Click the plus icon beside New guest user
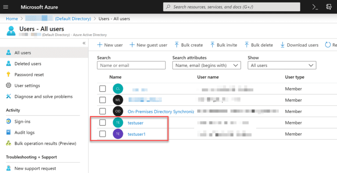 point(132,45)
